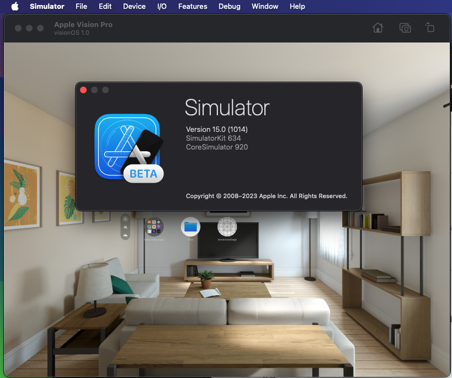Open the I/O menu
Viewport: 452px width, 378px height.
tap(162, 6)
